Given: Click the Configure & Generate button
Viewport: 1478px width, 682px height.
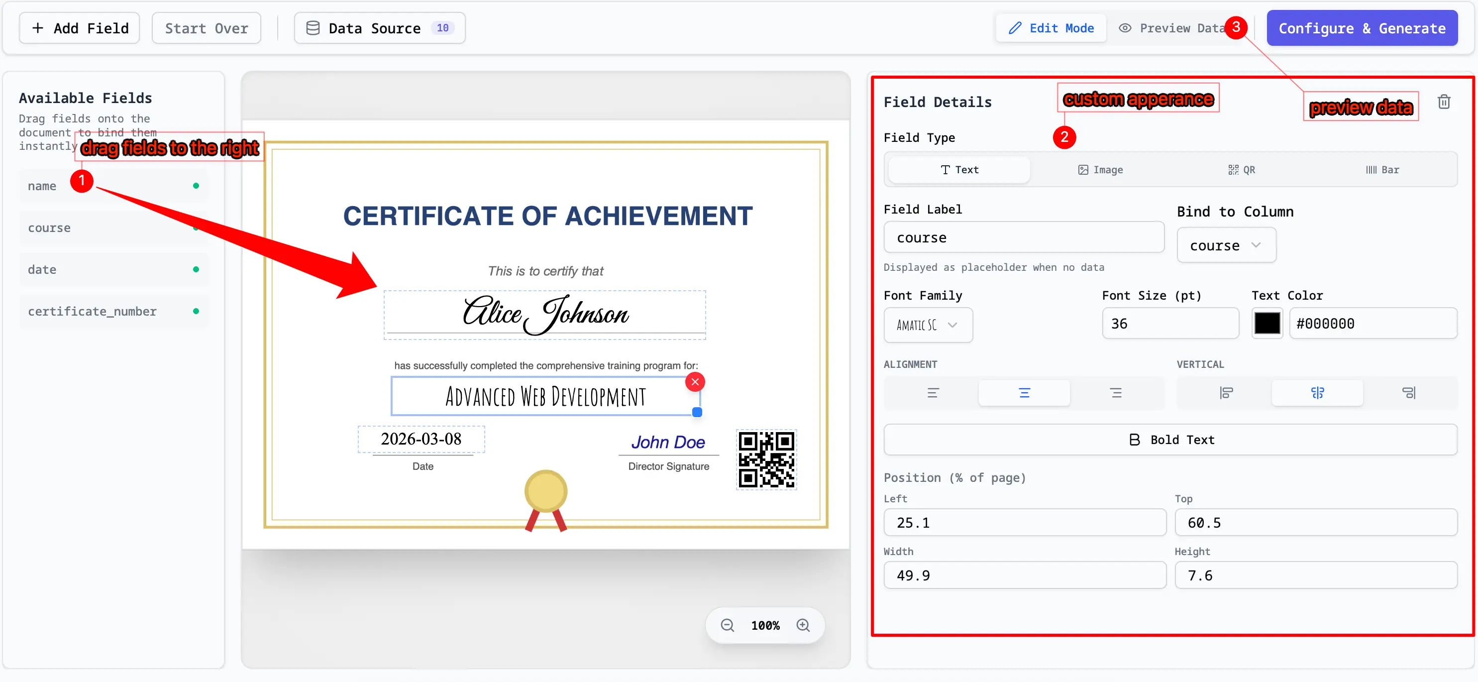Looking at the screenshot, I should click(x=1362, y=28).
